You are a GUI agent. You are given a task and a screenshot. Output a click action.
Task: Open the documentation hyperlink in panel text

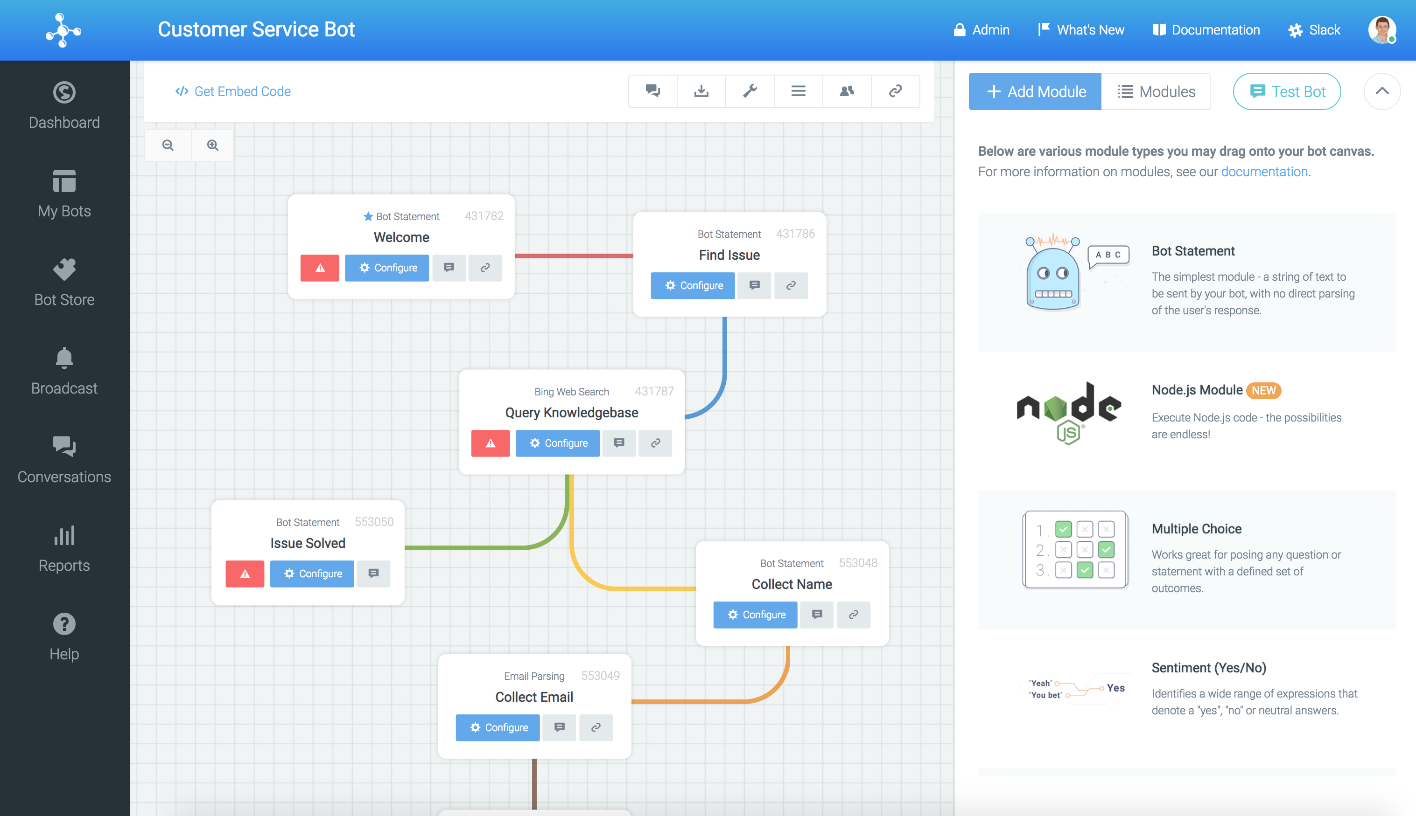click(x=1264, y=172)
